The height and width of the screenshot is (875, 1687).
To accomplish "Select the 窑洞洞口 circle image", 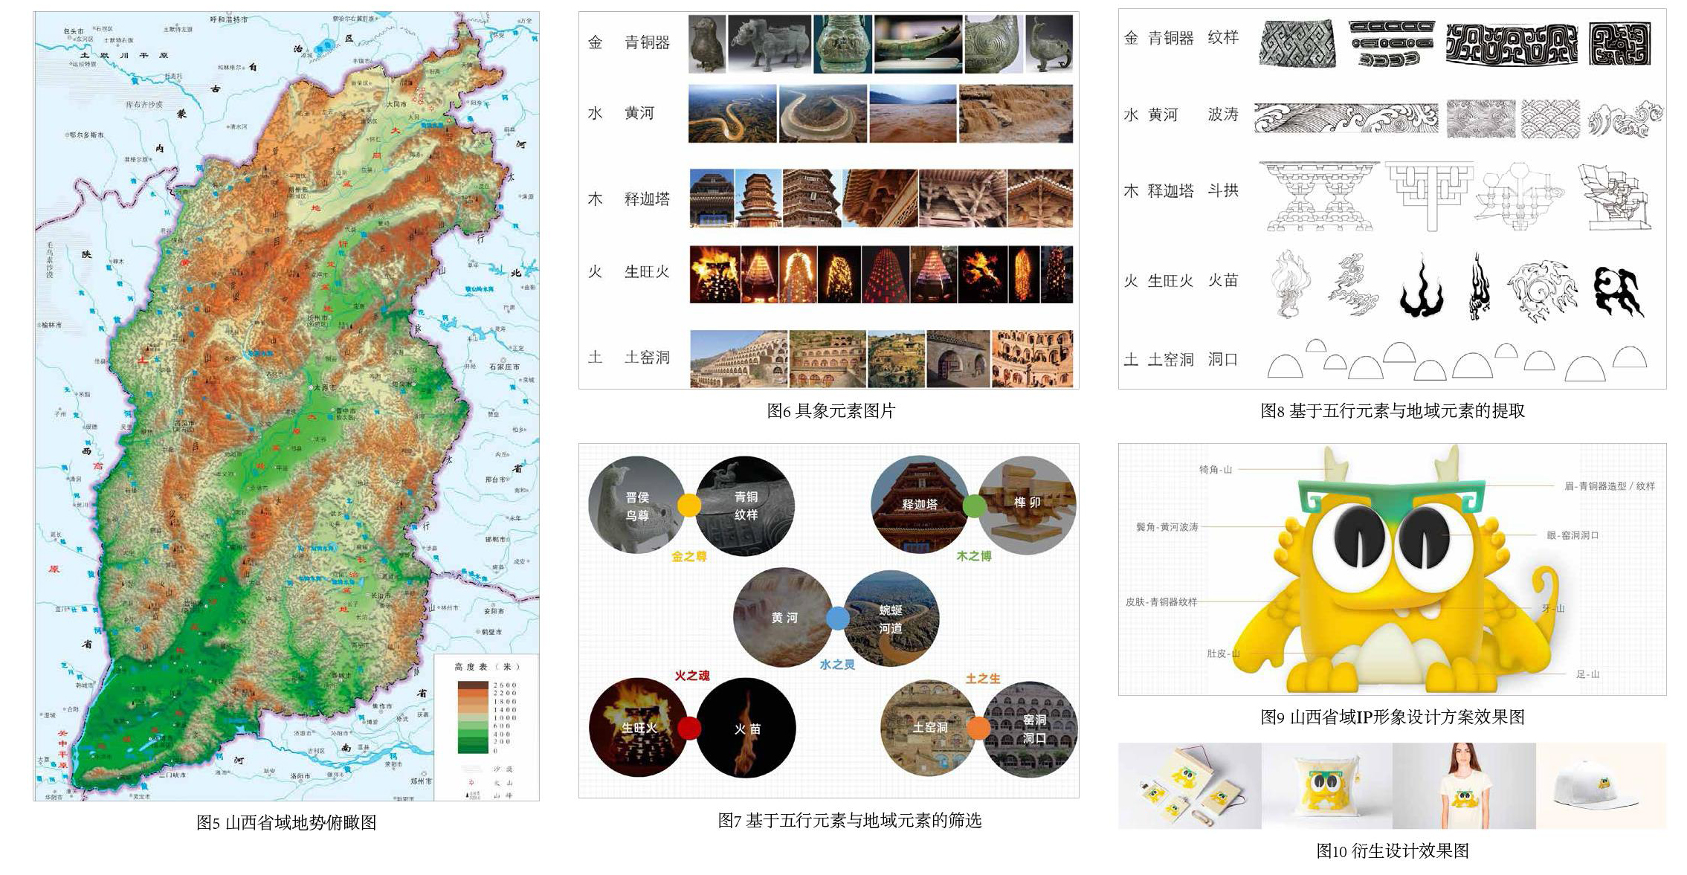I will 1032,728.
